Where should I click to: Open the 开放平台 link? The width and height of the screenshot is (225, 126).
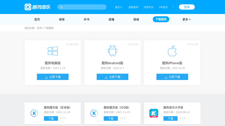pyautogui.click(x=148, y=7)
